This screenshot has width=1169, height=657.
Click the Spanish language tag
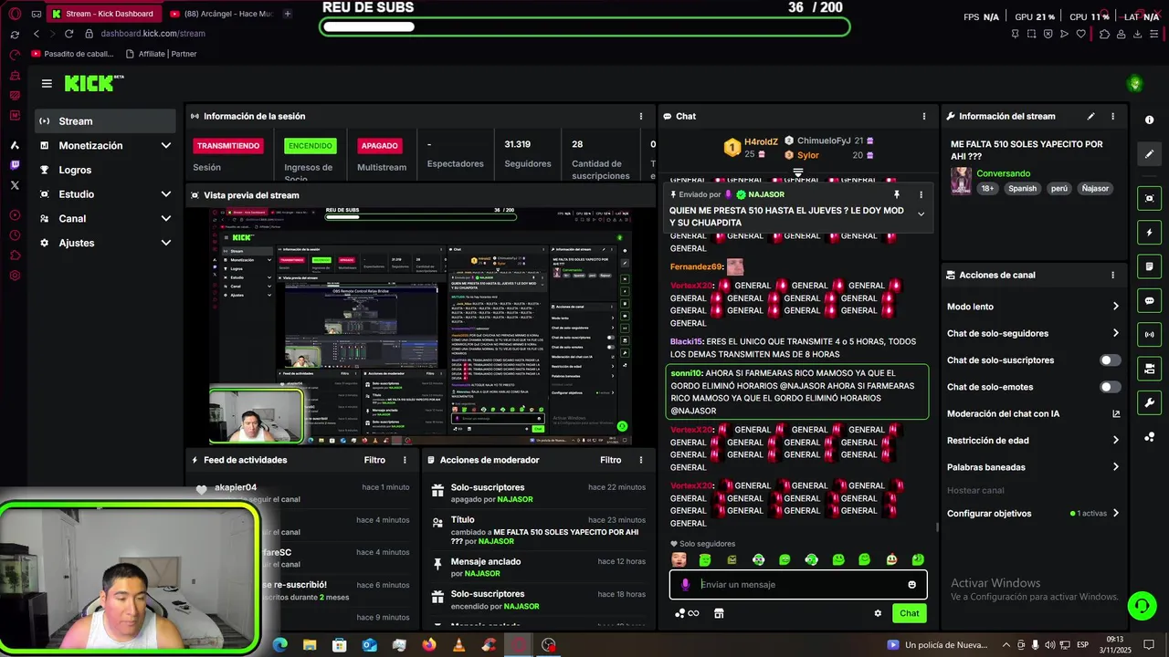point(1022,189)
